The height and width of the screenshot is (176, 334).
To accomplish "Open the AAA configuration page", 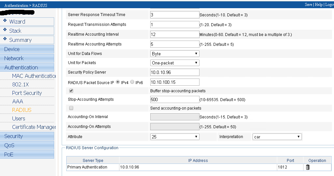I will [18, 101].
